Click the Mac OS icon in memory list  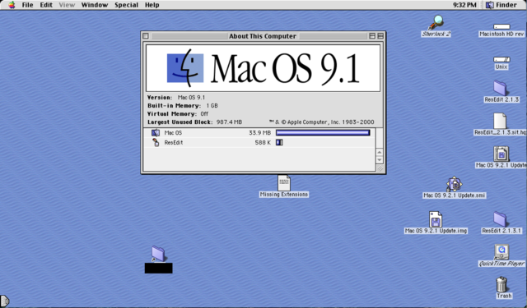pyautogui.click(x=156, y=133)
